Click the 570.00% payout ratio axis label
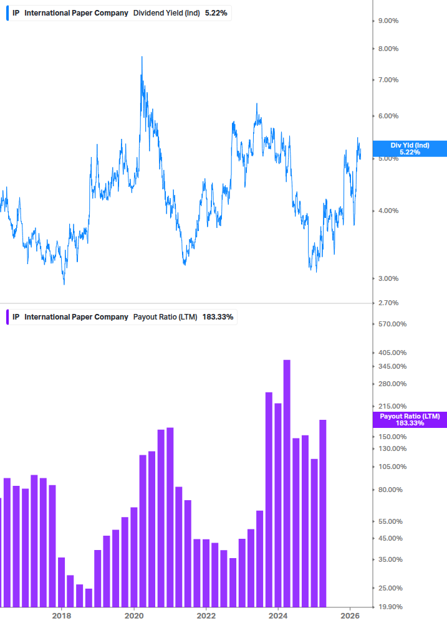447x626 pixels. (x=392, y=324)
